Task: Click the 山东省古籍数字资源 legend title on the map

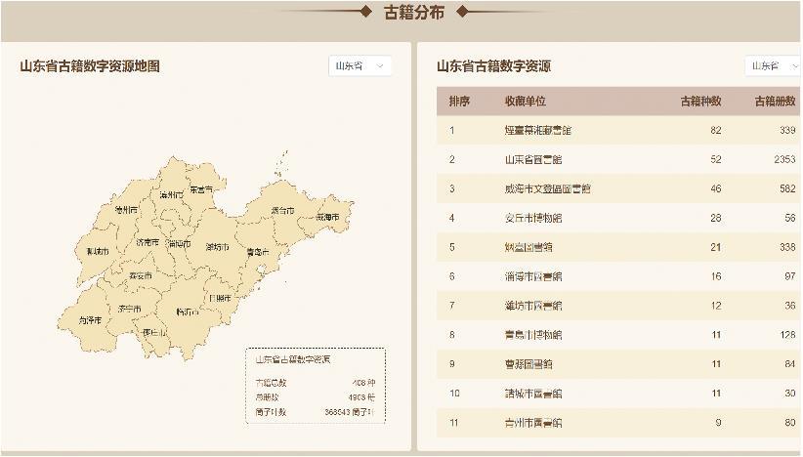Action: (x=293, y=359)
